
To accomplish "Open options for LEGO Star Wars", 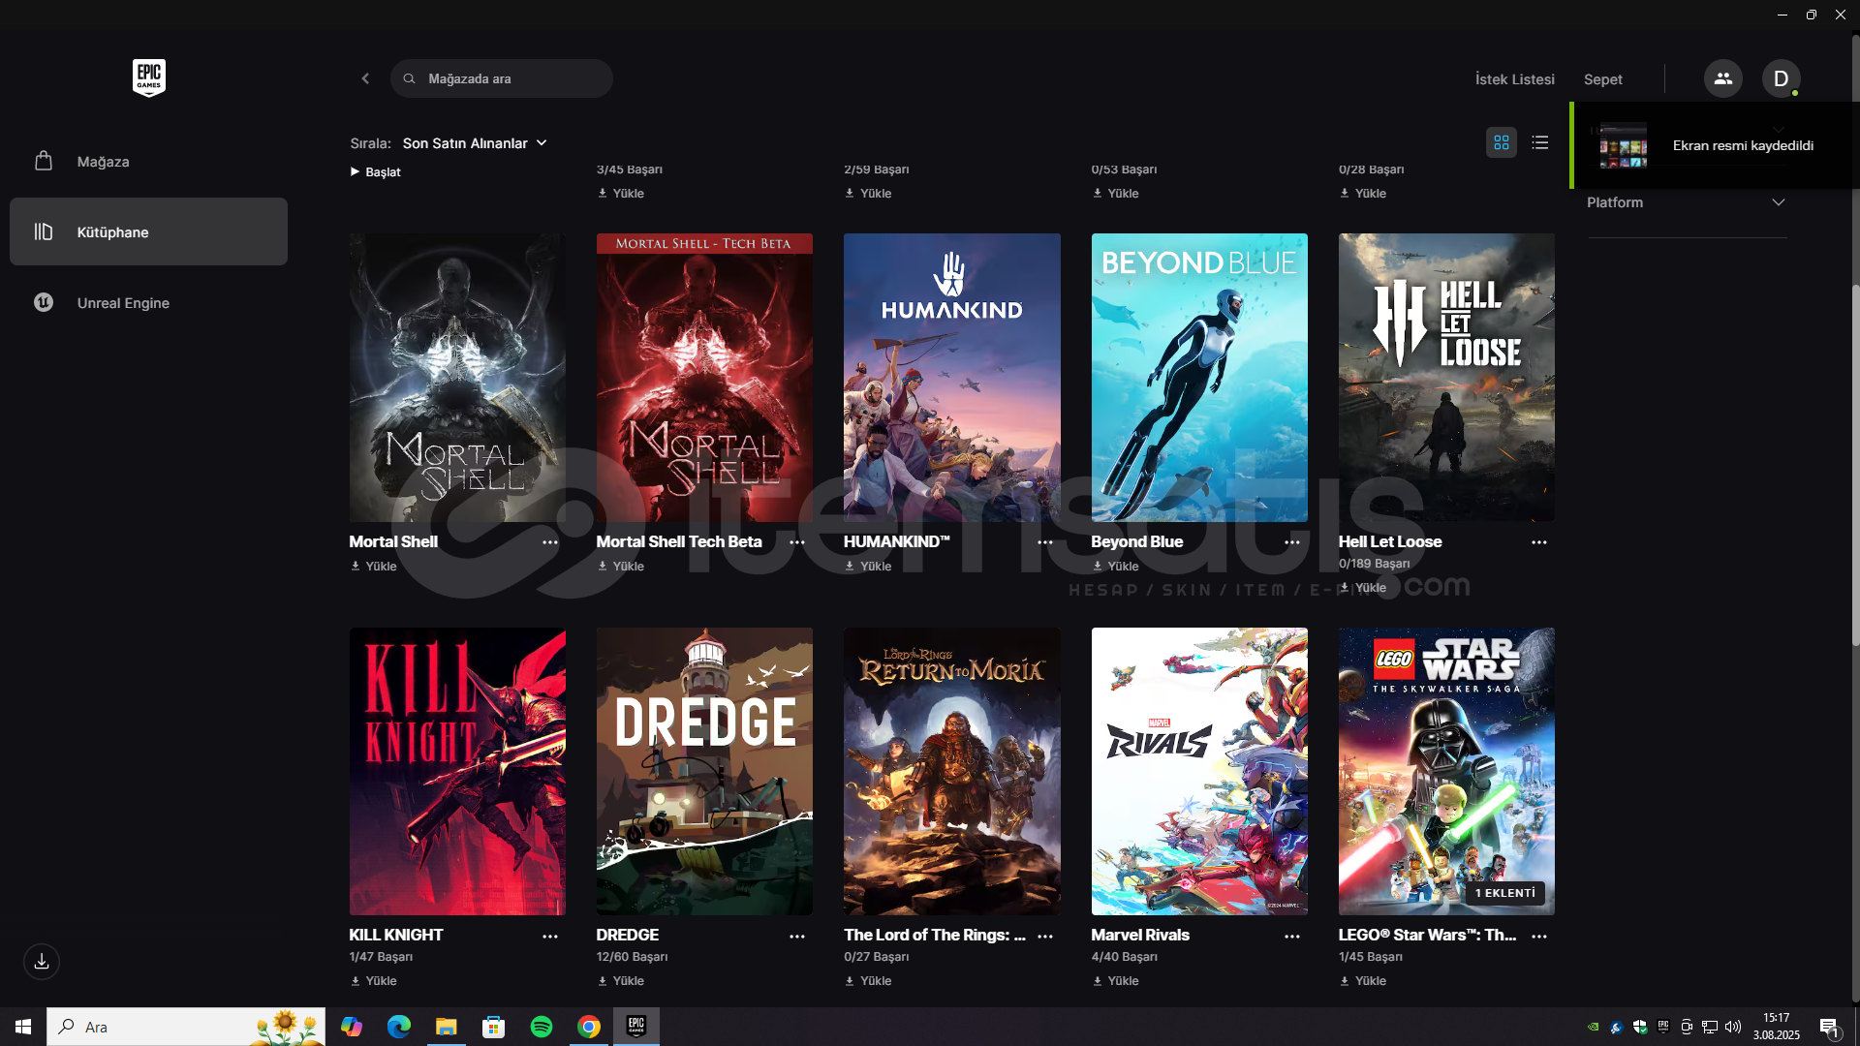I will coord(1539,937).
